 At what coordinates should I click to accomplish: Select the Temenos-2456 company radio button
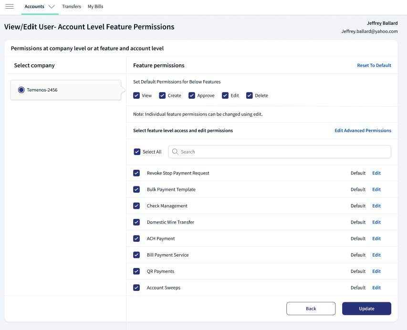pos(21,90)
